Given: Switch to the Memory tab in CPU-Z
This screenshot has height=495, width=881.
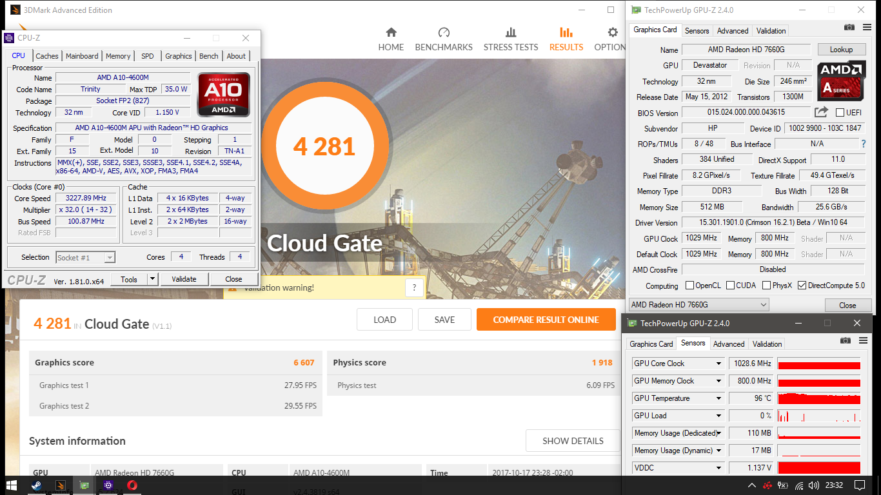Looking at the screenshot, I should pyautogui.click(x=118, y=56).
